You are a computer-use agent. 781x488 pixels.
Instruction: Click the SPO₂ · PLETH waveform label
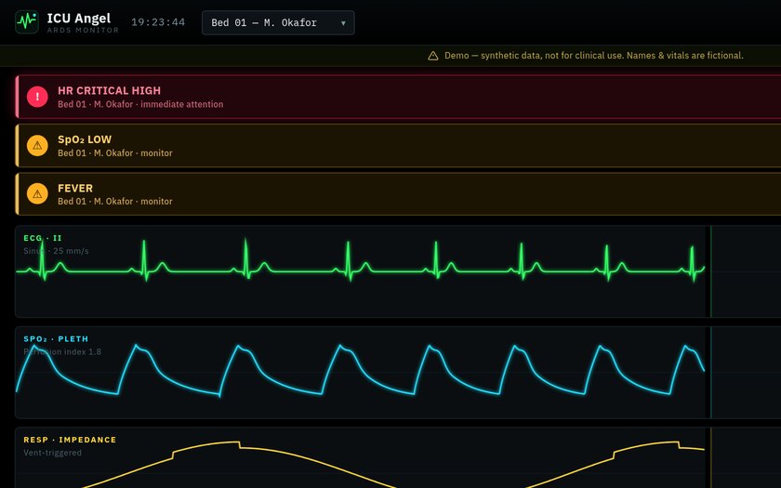(56, 339)
